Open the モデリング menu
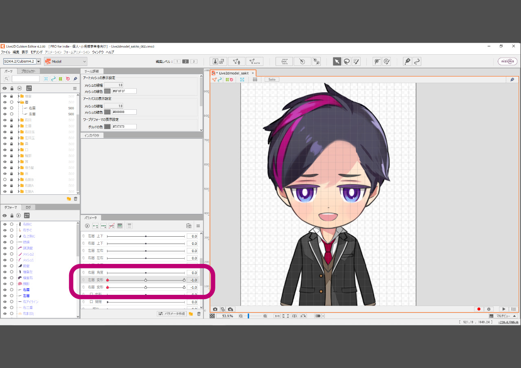 pos(37,52)
